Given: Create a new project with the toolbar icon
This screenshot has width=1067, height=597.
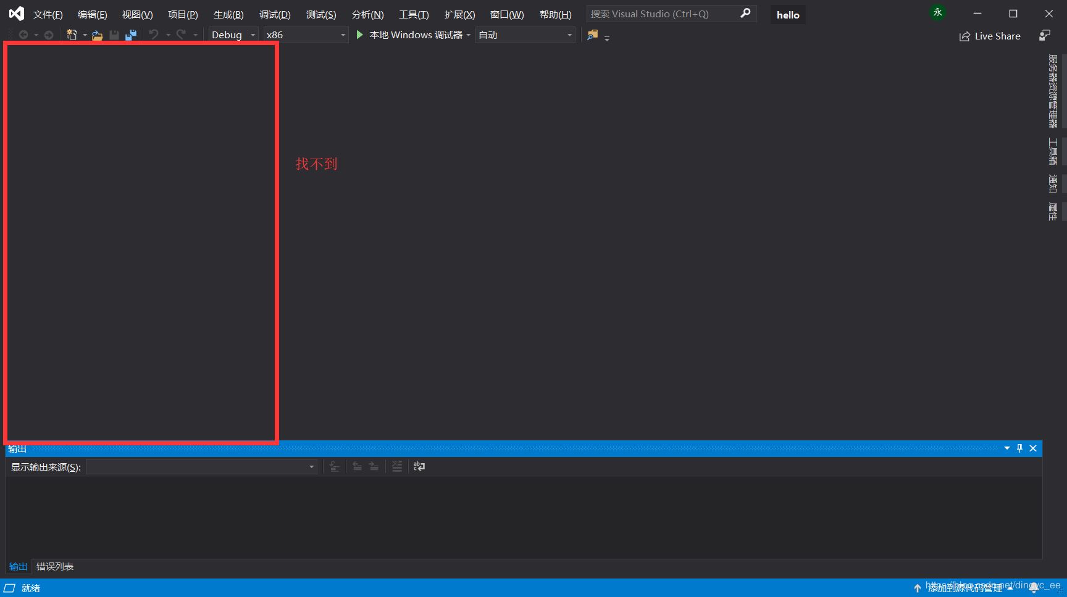Looking at the screenshot, I should [x=72, y=35].
